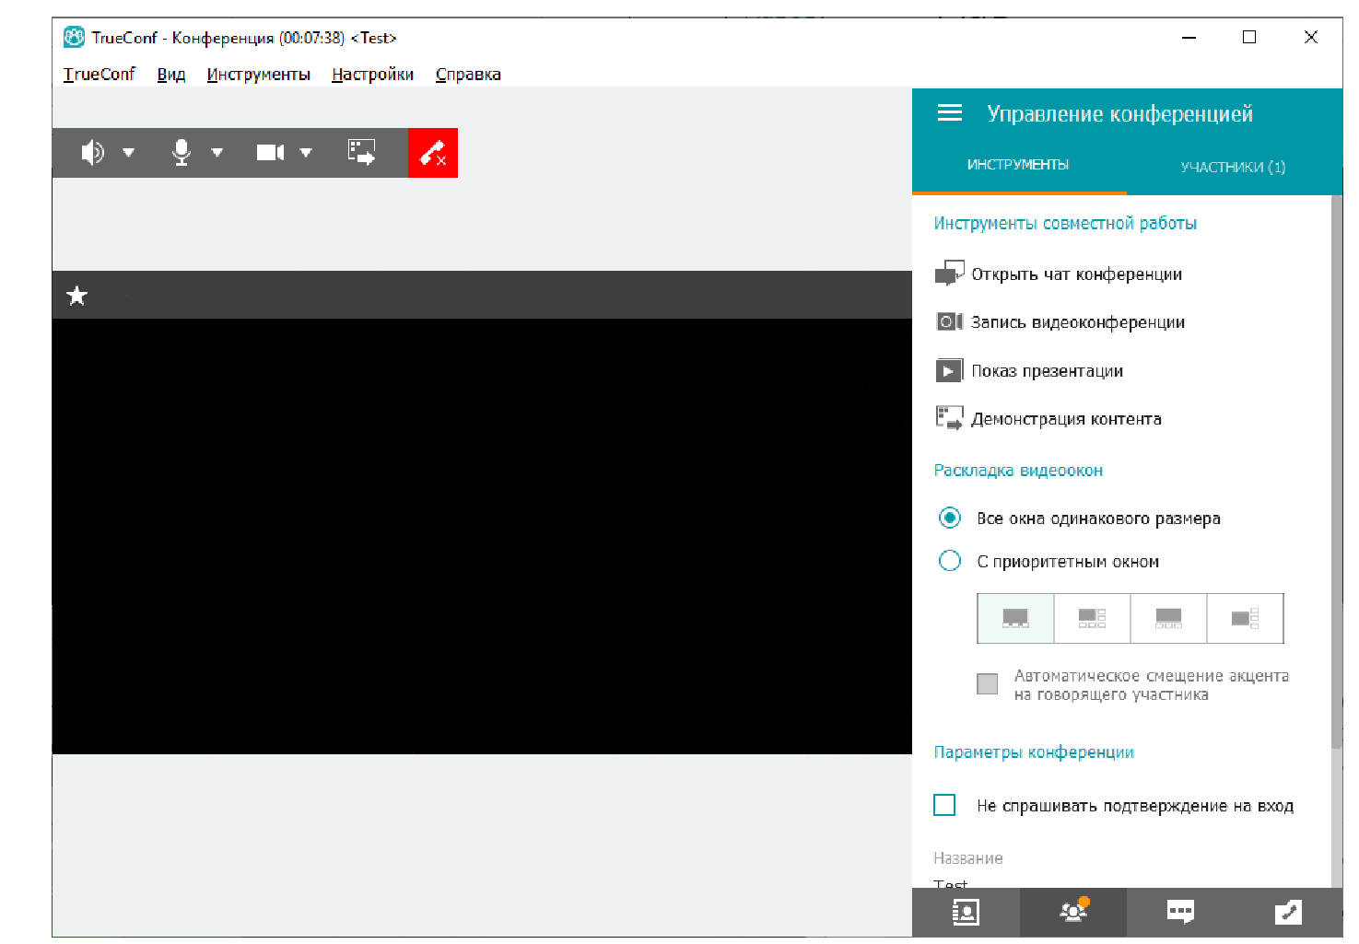Open the hamburger menu in conference panel
Image resolution: width=1359 pixels, height=944 pixels.
(949, 113)
